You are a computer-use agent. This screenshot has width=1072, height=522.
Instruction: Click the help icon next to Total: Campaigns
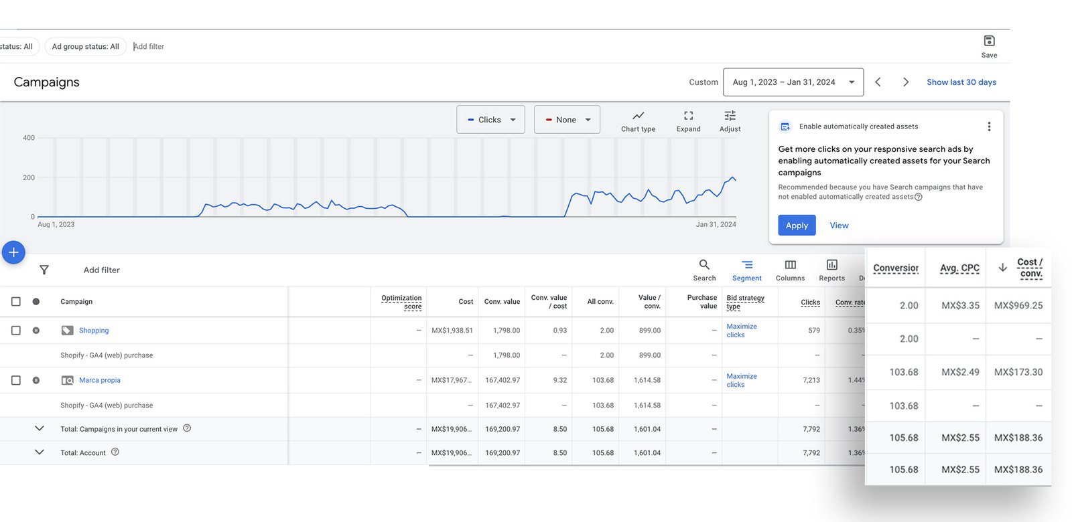point(187,428)
